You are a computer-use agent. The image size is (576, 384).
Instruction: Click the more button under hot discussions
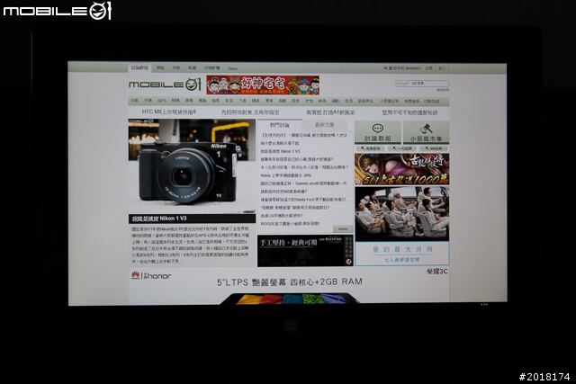click(343, 228)
